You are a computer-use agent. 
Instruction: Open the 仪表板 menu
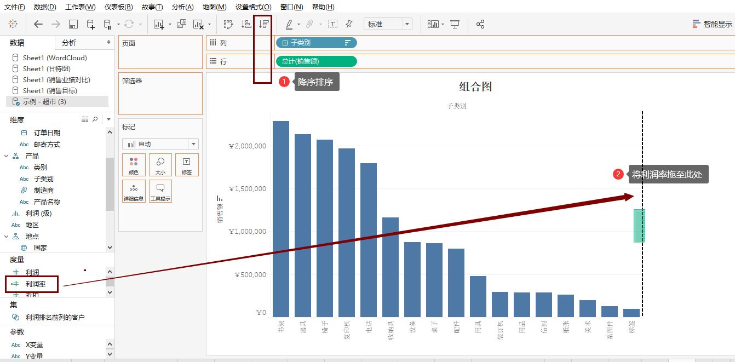pos(119,7)
